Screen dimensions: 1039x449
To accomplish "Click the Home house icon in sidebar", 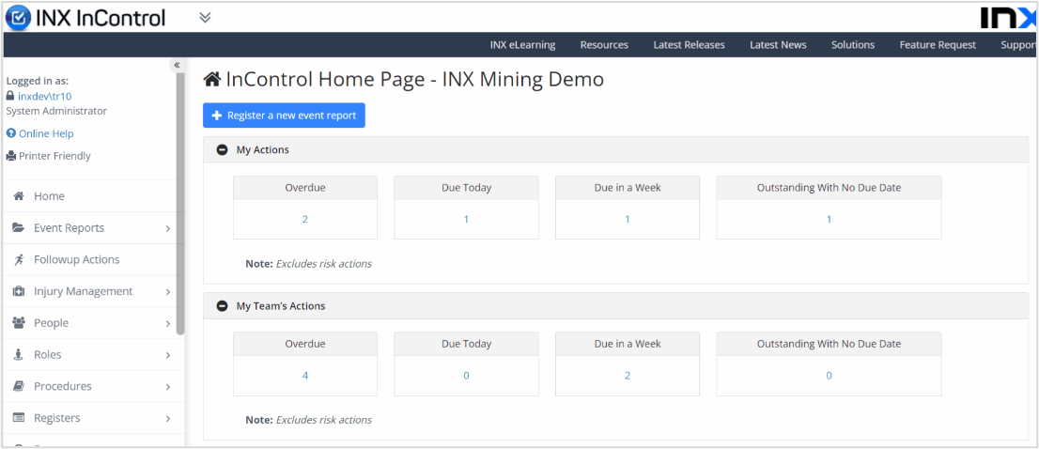I will tap(19, 196).
